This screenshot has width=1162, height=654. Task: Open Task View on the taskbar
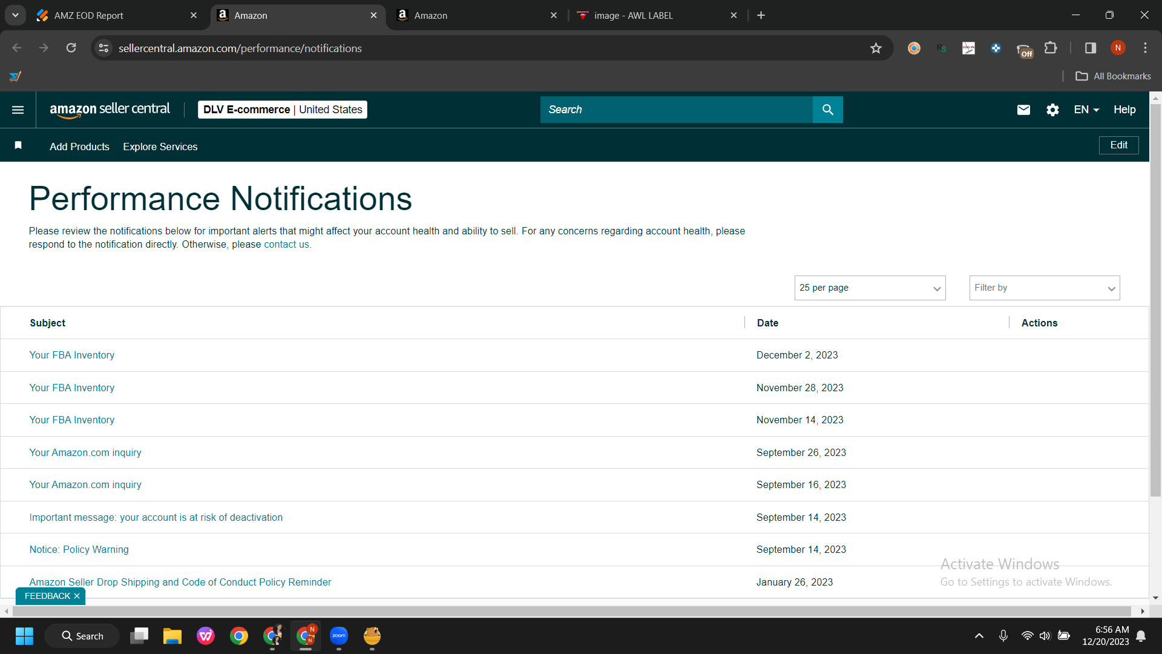(139, 636)
